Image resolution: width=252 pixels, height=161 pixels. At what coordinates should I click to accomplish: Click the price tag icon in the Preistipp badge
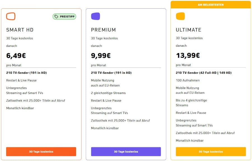pos(56,17)
